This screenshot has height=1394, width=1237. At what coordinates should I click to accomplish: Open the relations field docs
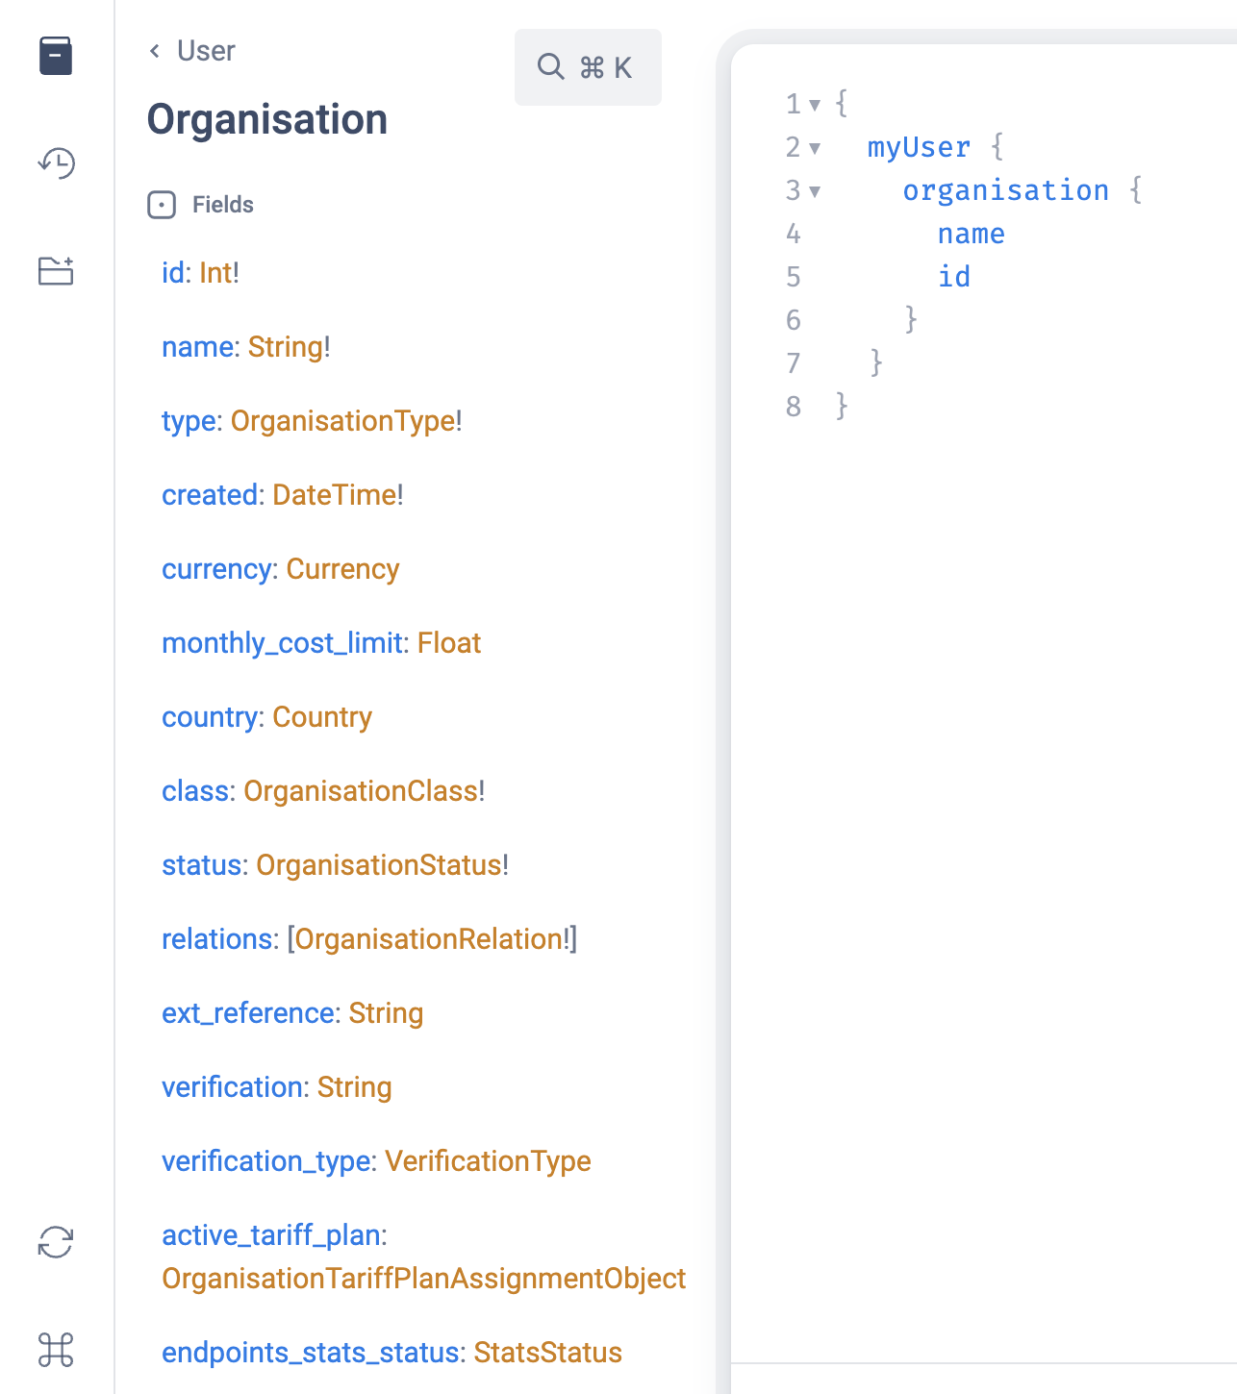point(217,939)
